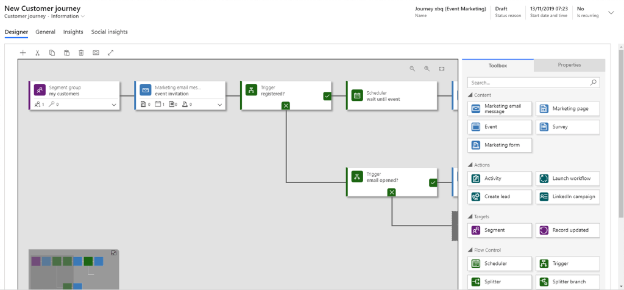The width and height of the screenshot is (624, 290).
Task: Click the Toolbox search field
Action: (x=534, y=83)
